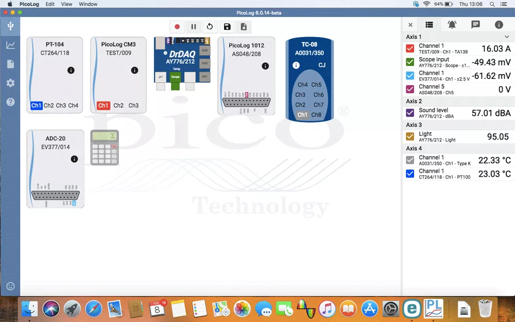Click the TC-08 CJ cold junction label
The image size is (515, 322).
(322, 65)
